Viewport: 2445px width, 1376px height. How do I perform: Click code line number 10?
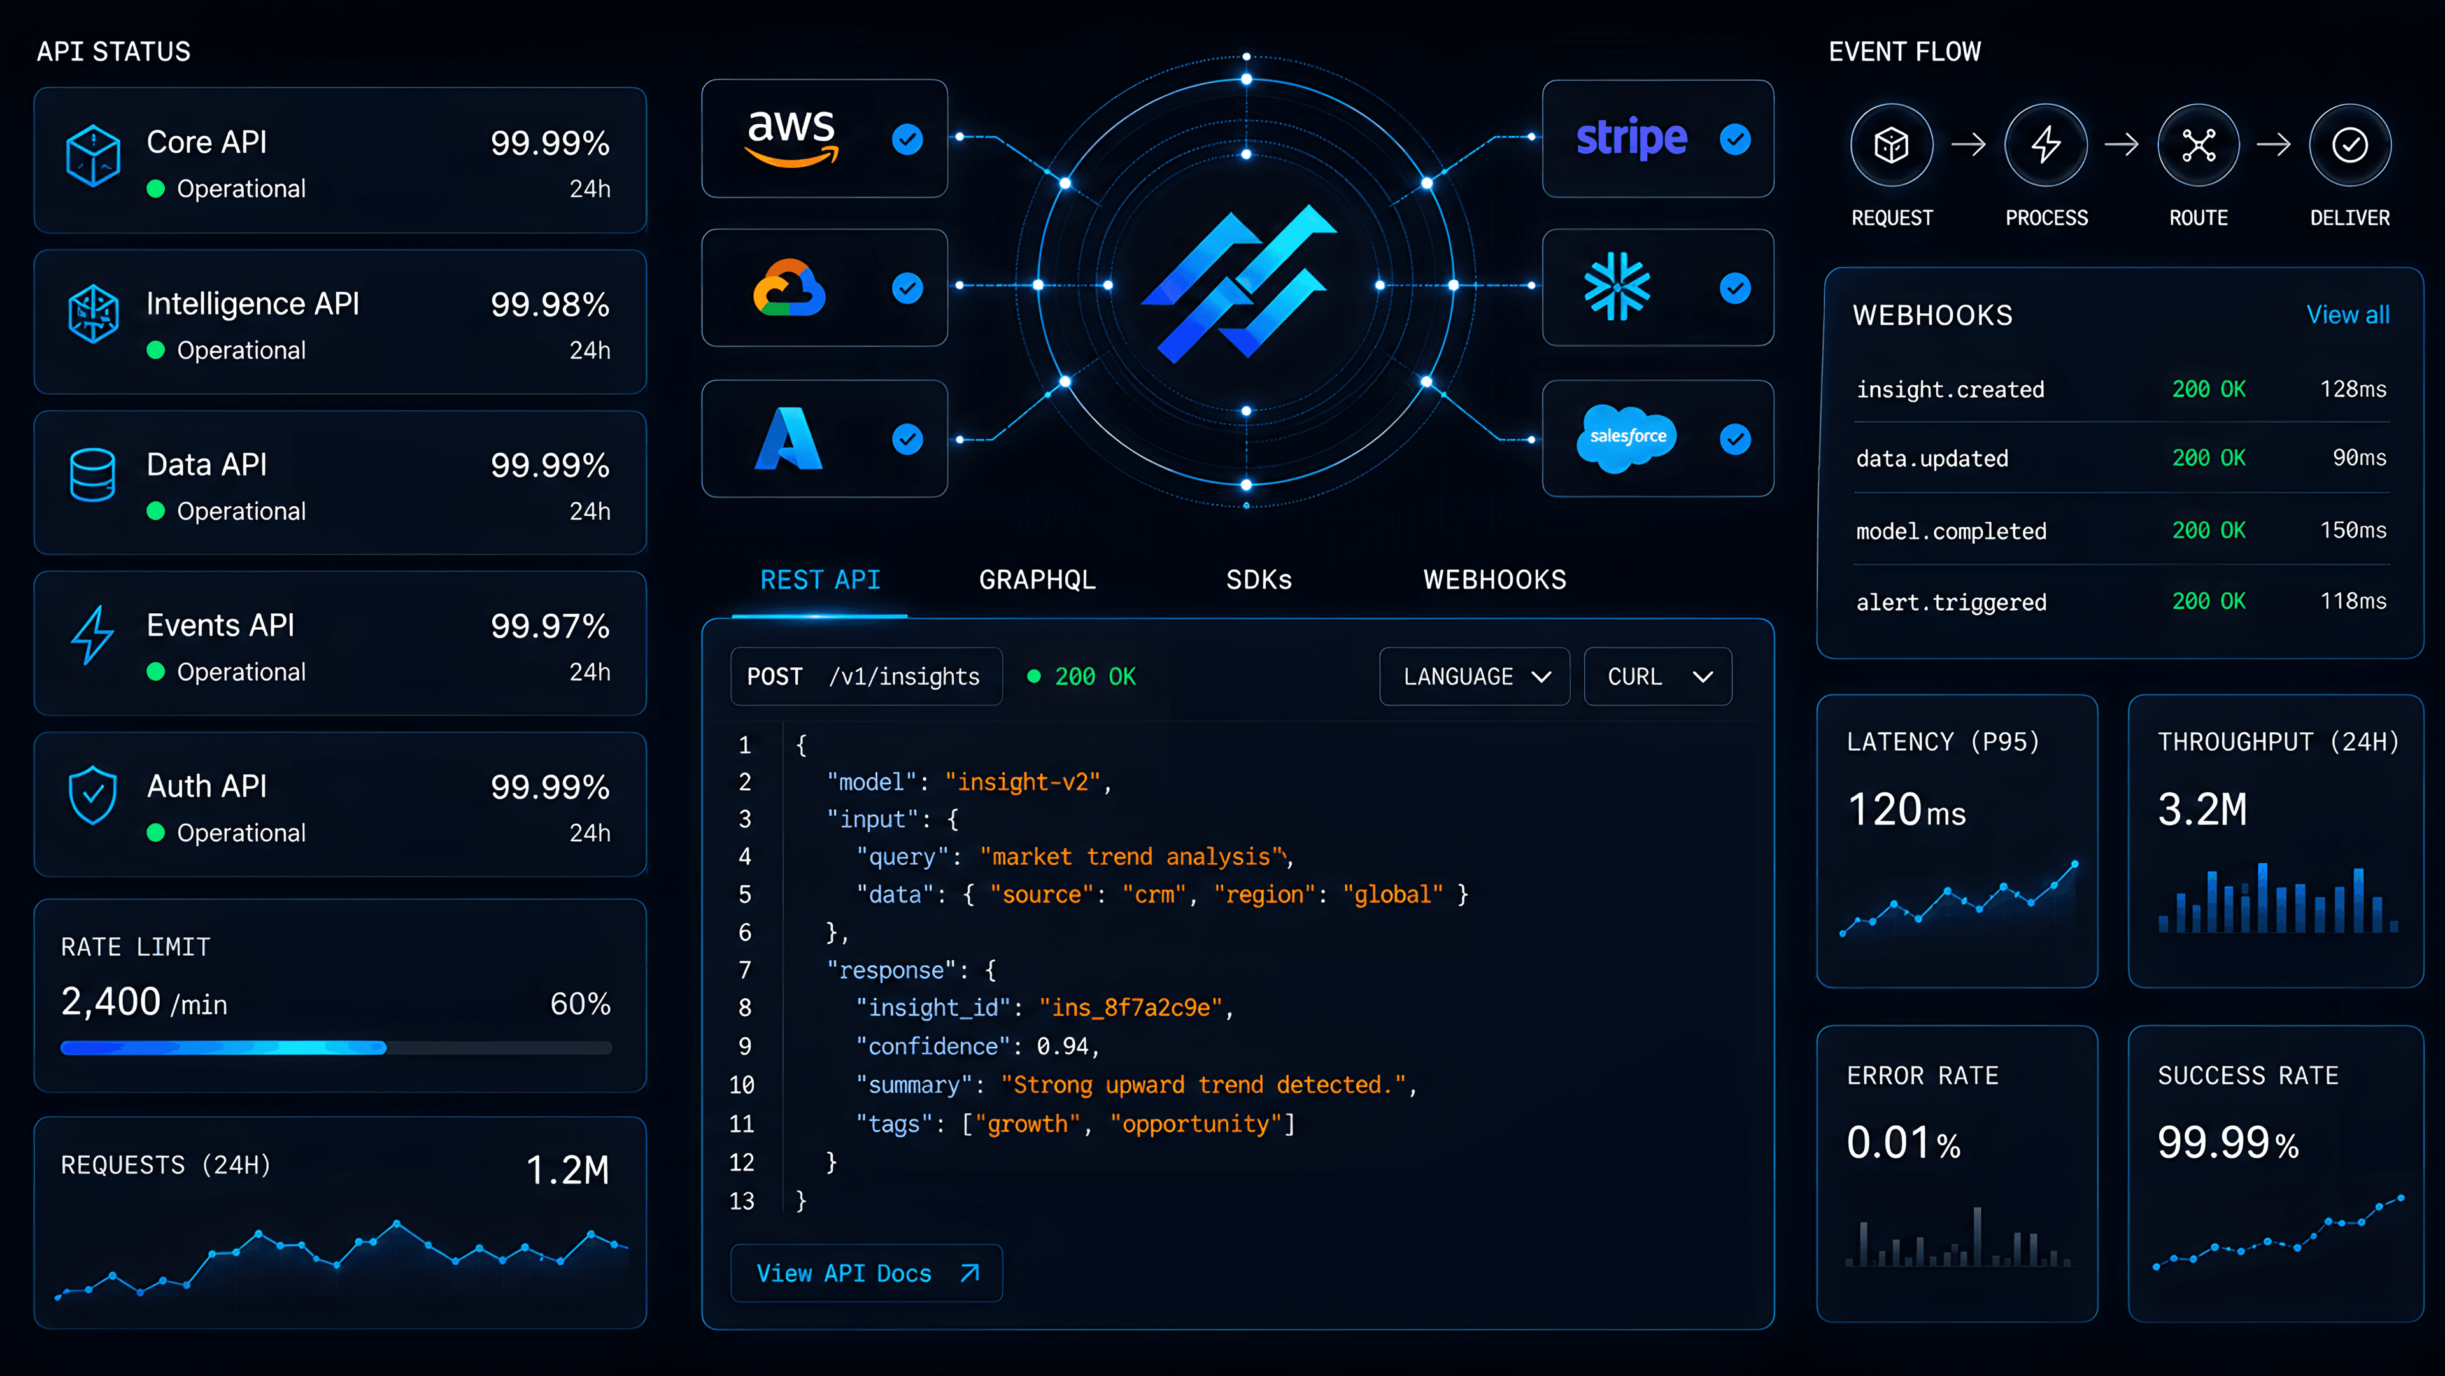(x=741, y=1084)
